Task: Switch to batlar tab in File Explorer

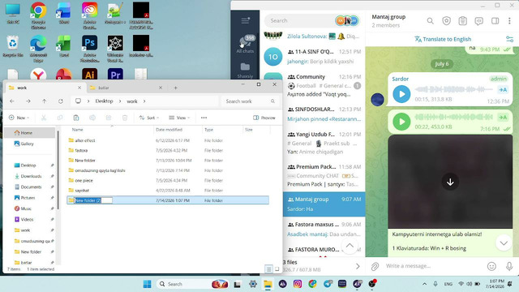Action: coord(126,88)
